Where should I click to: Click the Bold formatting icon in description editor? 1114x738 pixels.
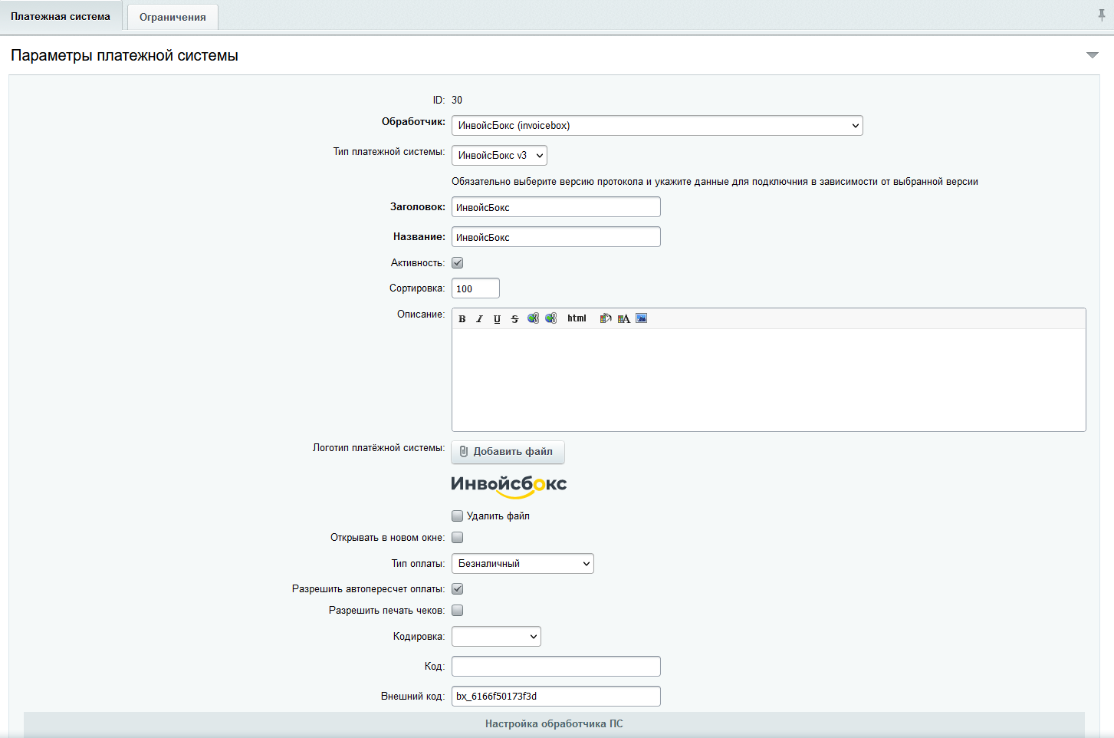coord(462,319)
